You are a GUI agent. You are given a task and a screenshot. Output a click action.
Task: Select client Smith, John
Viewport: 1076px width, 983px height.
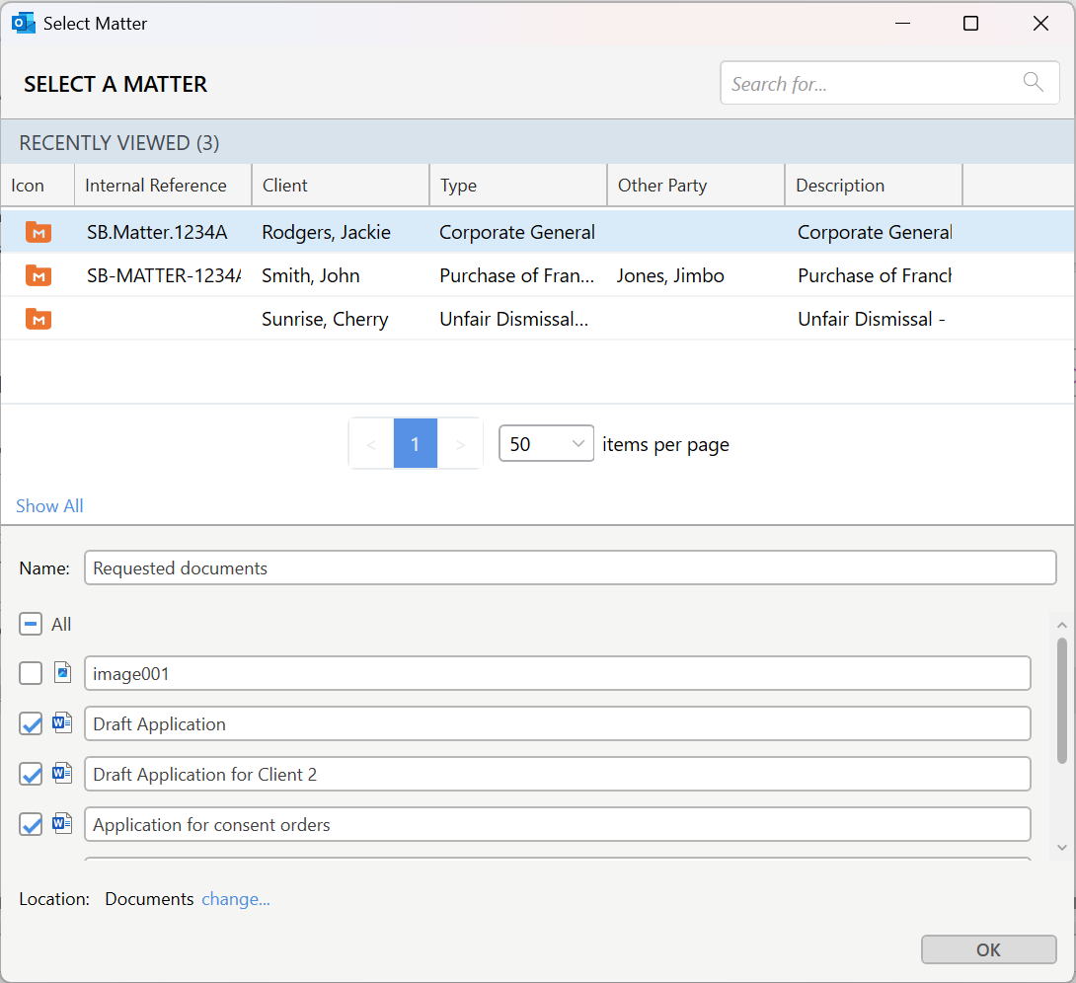click(x=311, y=275)
